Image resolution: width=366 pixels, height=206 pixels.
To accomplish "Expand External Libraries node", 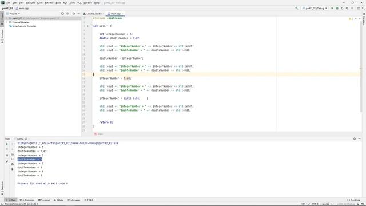I will coord(7,22).
